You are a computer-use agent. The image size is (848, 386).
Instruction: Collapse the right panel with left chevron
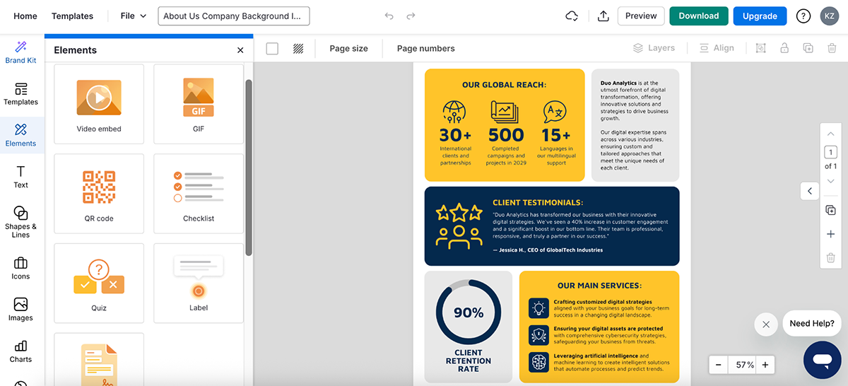pos(810,191)
